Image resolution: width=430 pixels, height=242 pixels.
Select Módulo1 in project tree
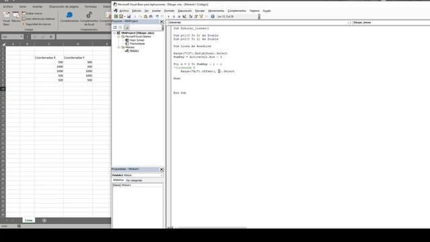[132, 51]
